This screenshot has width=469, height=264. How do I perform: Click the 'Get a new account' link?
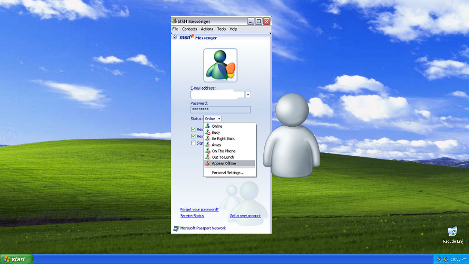(x=245, y=216)
